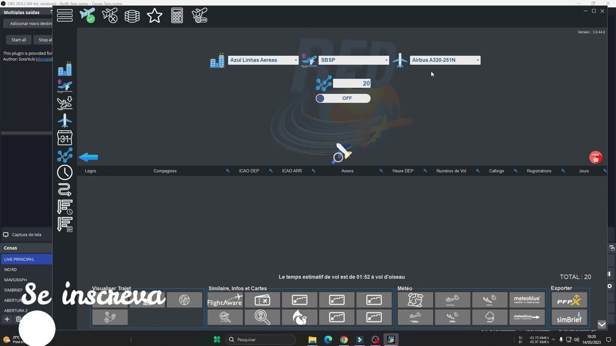Open the weather world map button
The image size is (616, 346).
415,300
